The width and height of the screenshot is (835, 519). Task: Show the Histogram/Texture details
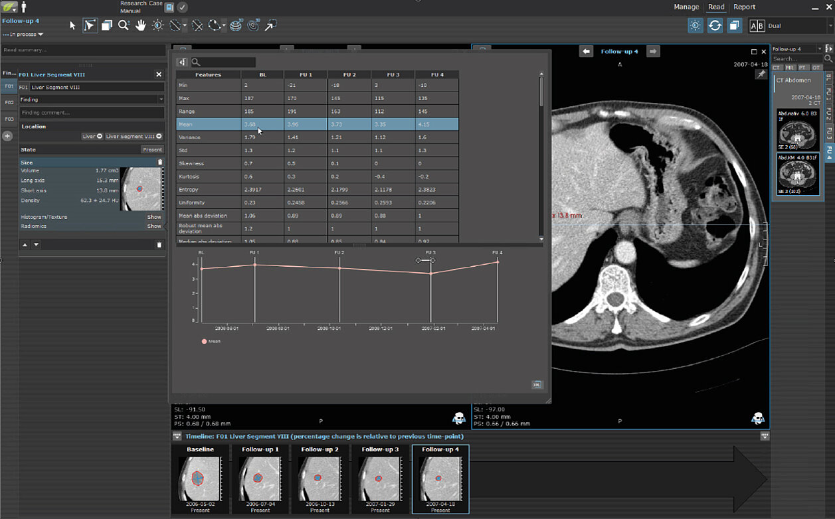153,217
